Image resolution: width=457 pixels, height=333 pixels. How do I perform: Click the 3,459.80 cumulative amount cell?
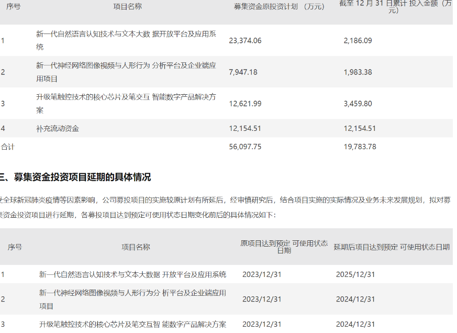click(x=358, y=103)
